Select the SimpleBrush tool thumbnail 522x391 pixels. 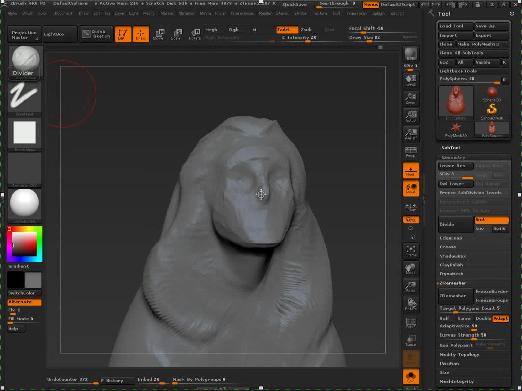[x=492, y=111]
